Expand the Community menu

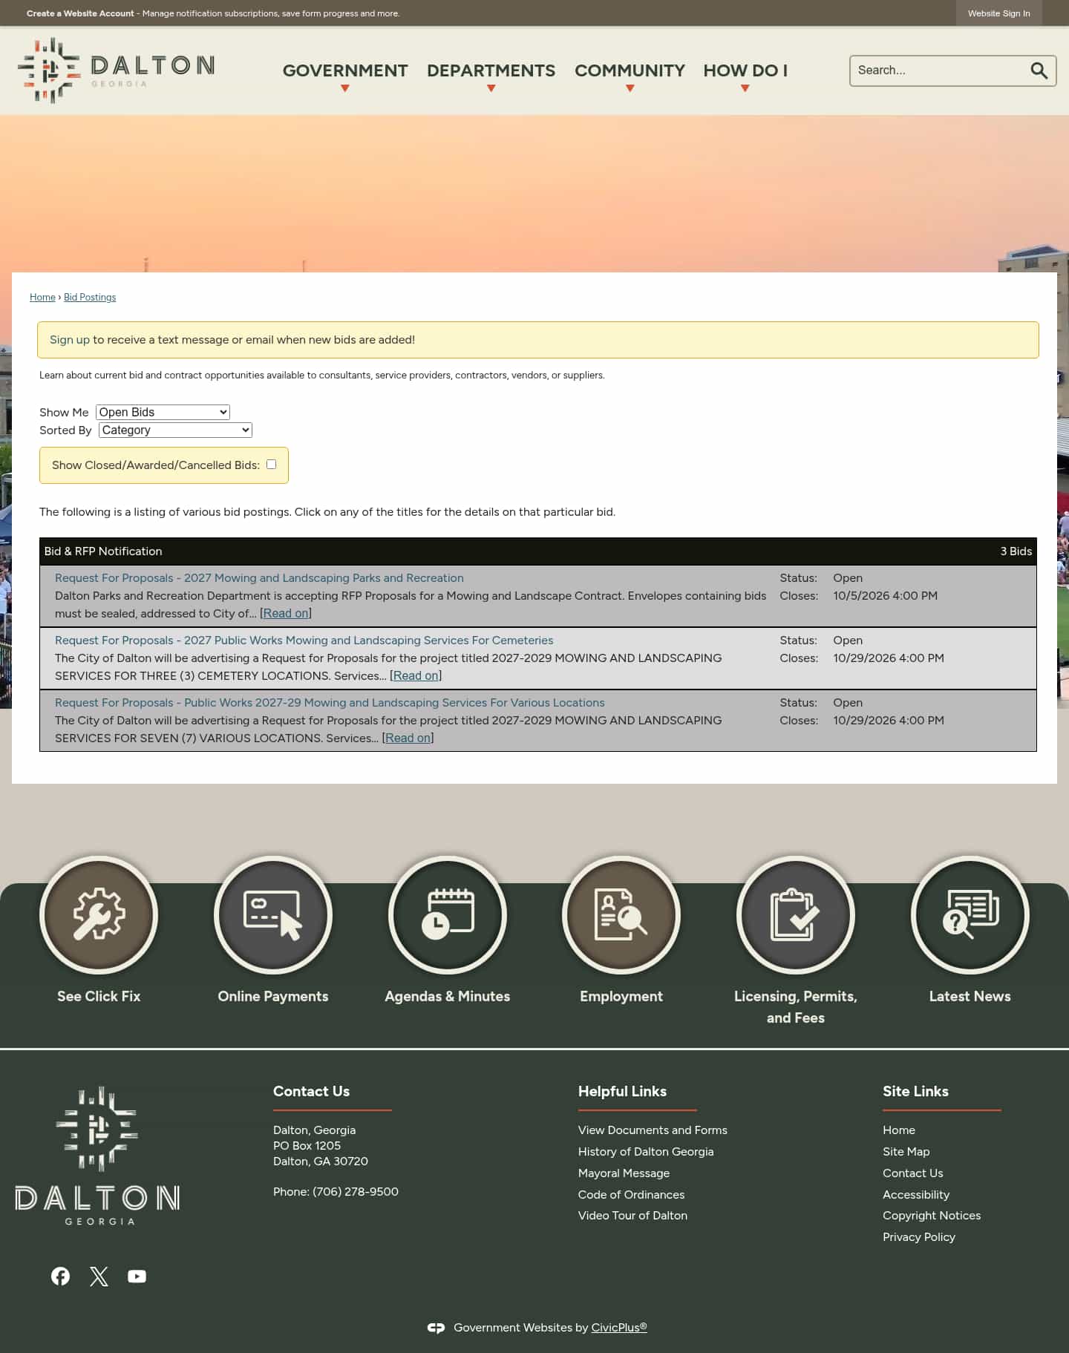[630, 71]
